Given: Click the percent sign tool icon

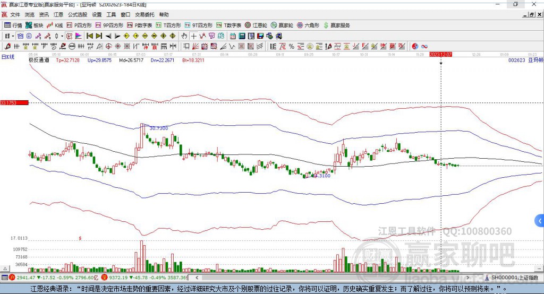Looking at the screenshot, I should pos(292,46).
